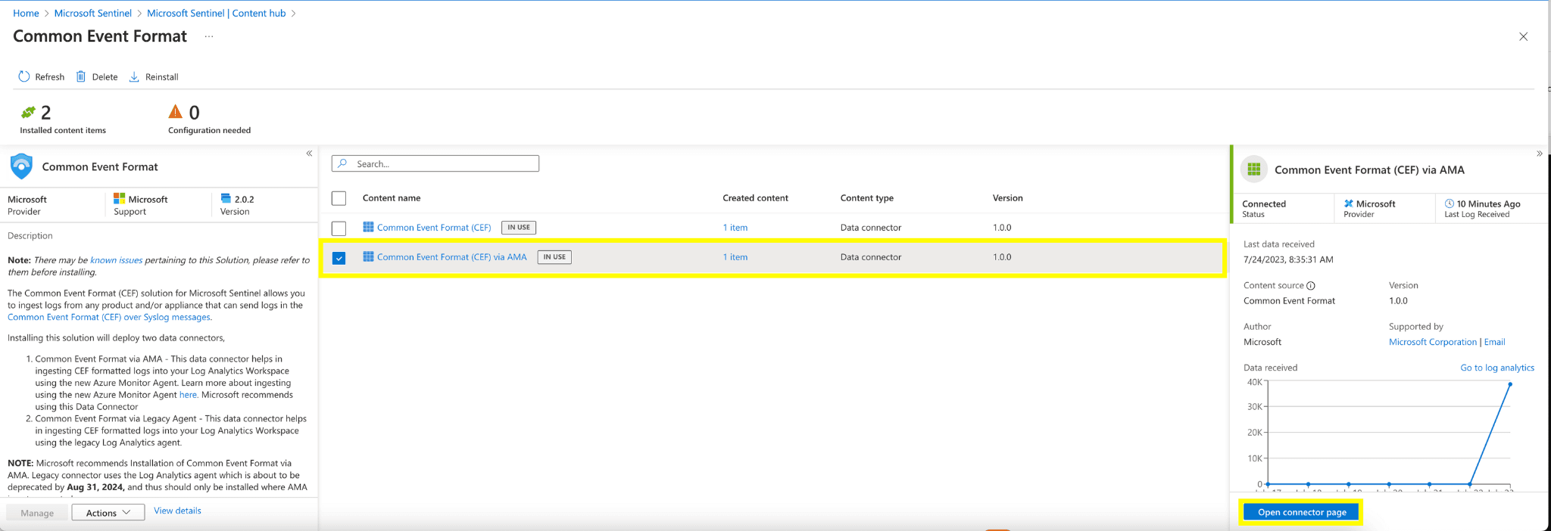Collapse the right details pane
Image resolution: width=1551 pixels, height=531 pixels.
click(1539, 154)
